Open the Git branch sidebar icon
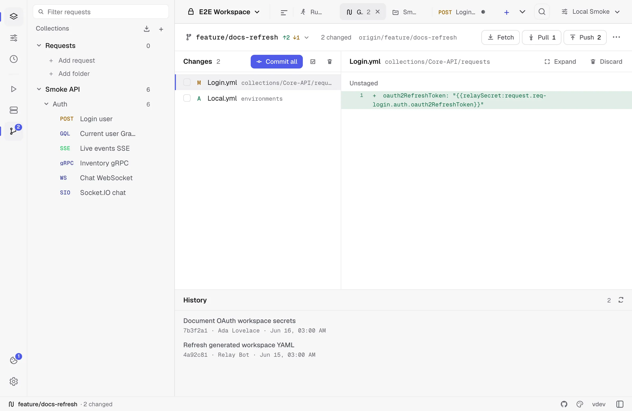 click(x=13, y=131)
